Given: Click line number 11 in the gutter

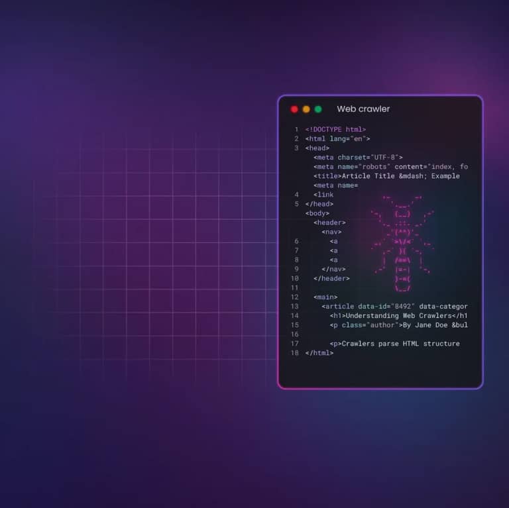Looking at the screenshot, I should point(295,287).
